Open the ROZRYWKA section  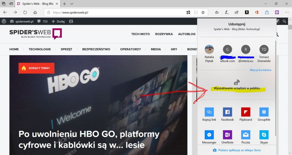tap(164, 34)
